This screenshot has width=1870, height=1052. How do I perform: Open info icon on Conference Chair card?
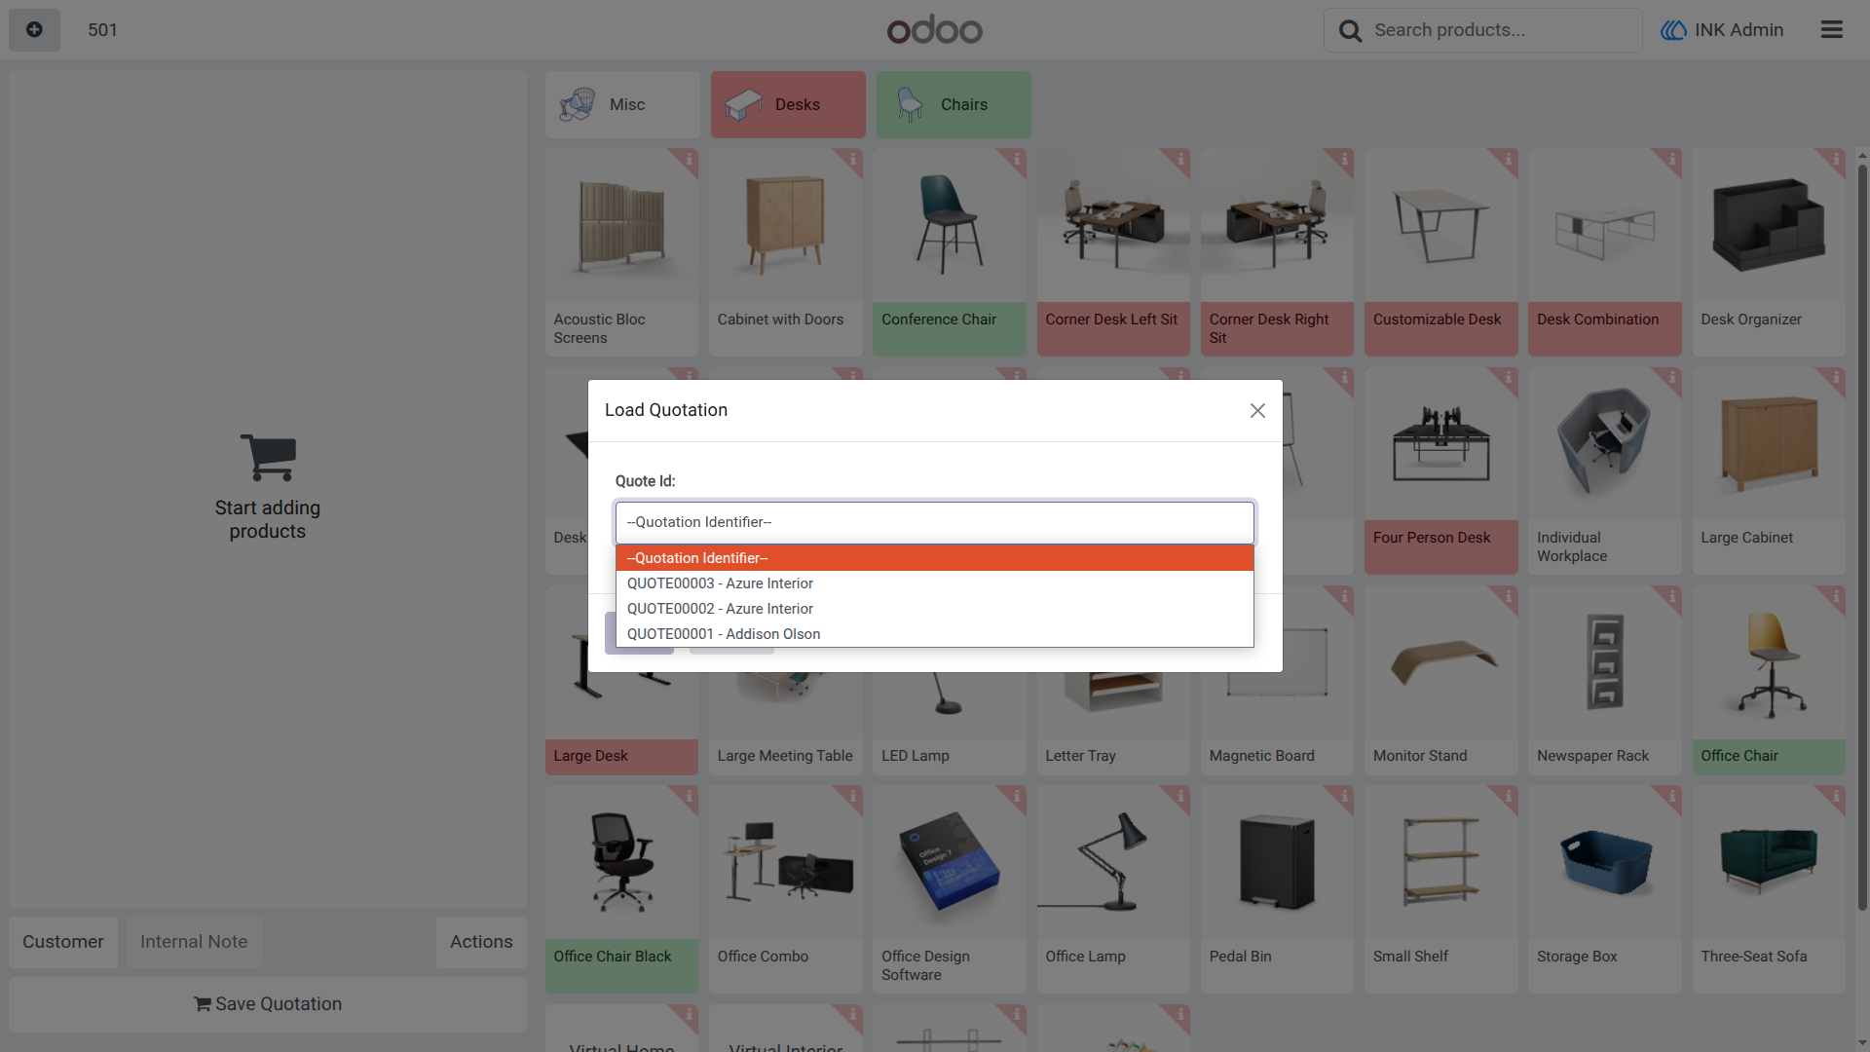pos(1016,159)
